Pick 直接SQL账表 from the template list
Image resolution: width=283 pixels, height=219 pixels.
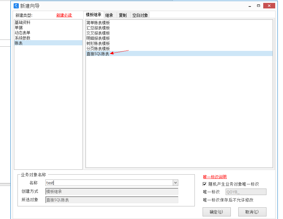coord(98,54)
